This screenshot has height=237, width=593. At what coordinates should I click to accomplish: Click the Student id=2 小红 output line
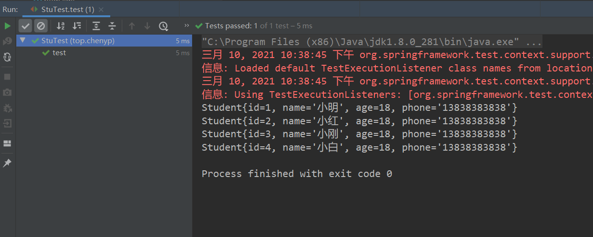(x=360, y=121)
